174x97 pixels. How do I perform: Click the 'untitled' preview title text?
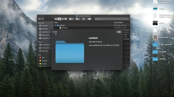click(93, 38)
